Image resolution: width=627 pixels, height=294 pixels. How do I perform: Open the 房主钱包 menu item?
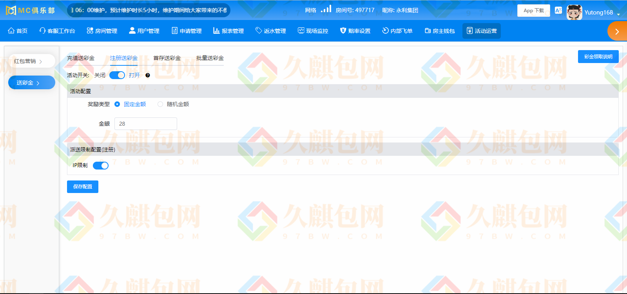[440, 31]
